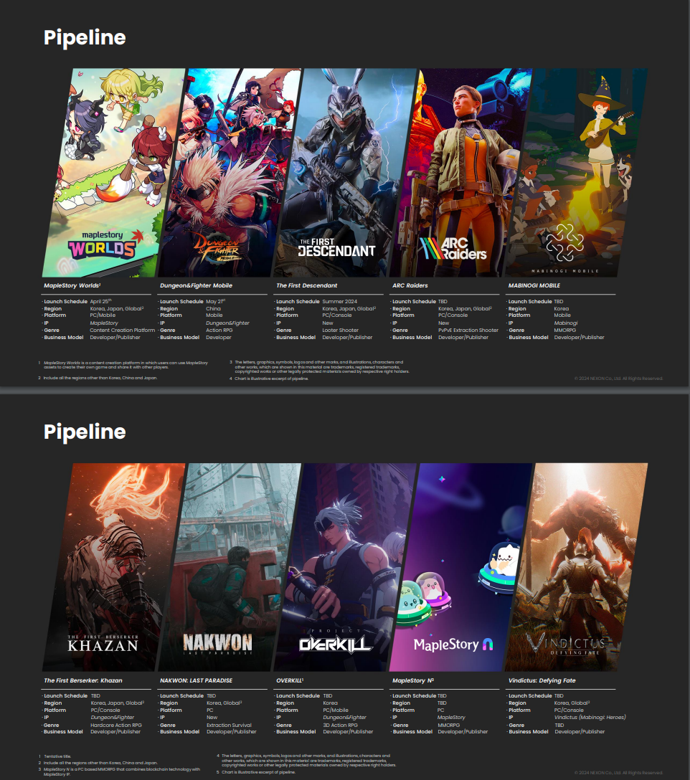Click the Project OVERKILL logo
Screen dimensions: 690x780
[x=336, y=641]
